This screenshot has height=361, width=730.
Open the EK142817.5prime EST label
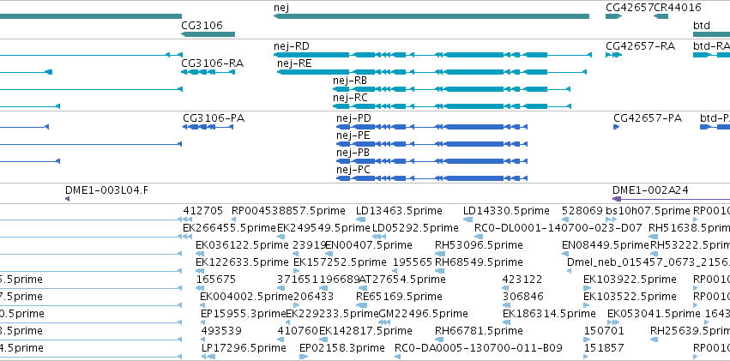click(x=365, y=331)
